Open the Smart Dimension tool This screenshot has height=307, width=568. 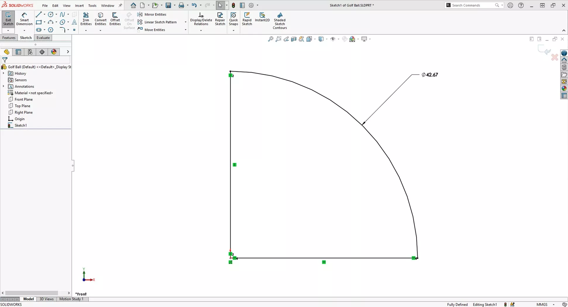point(24,18)
